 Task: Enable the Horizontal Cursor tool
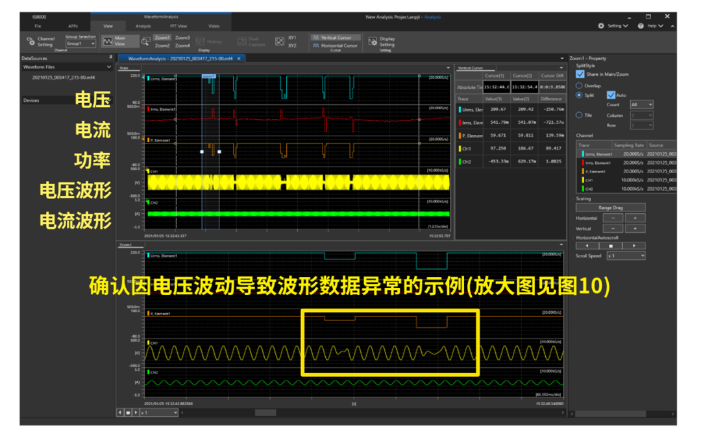(336, 45)
